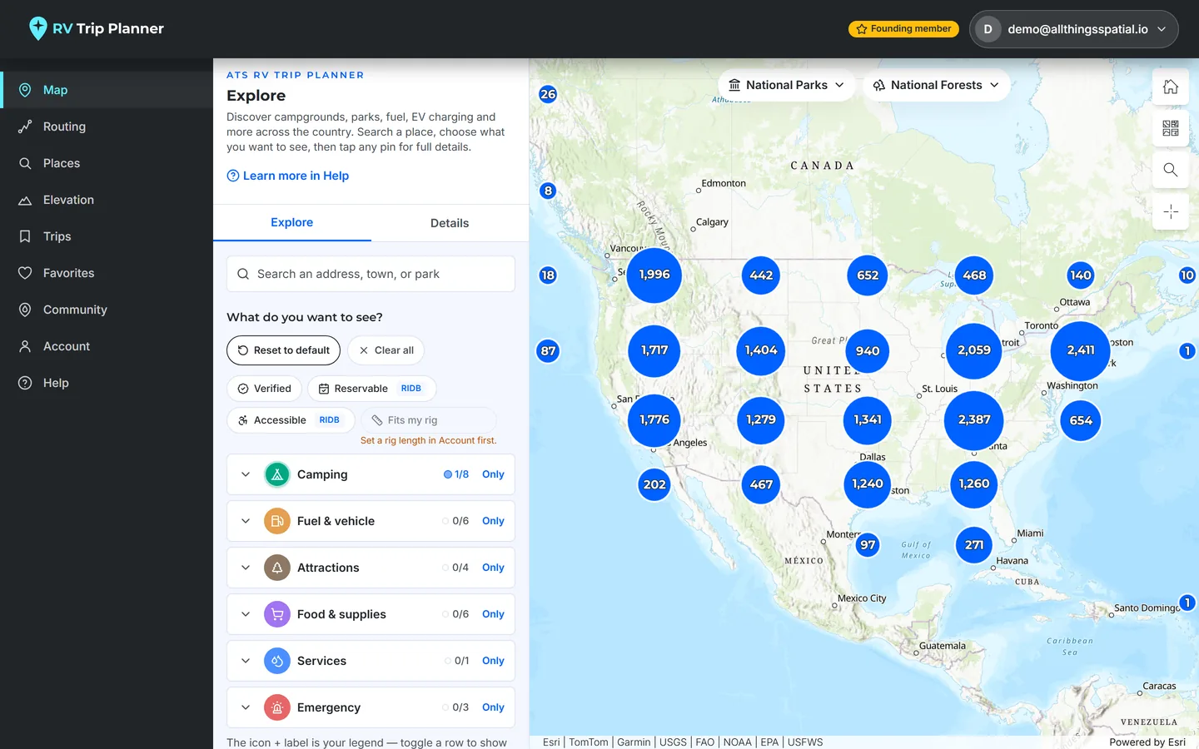Open the demo@allthingsspatial.io account menu
The width and height of the screenshot is (1199, 749).
[1073, 29]
